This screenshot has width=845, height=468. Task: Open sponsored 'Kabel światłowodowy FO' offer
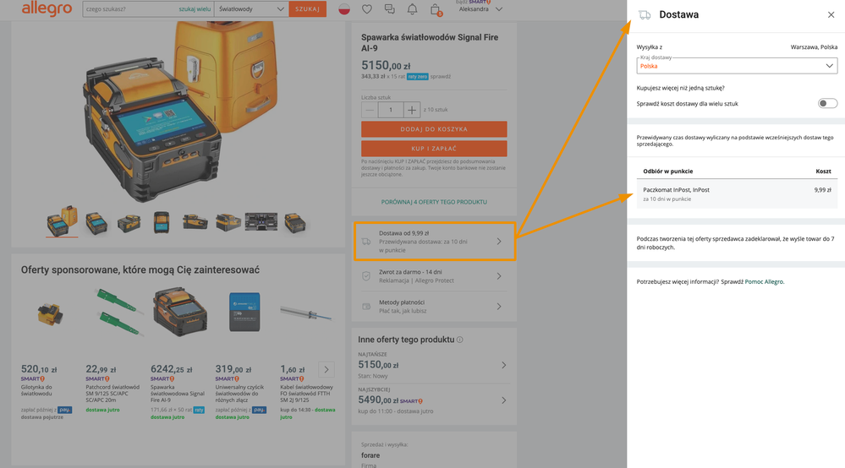(307, 393)
